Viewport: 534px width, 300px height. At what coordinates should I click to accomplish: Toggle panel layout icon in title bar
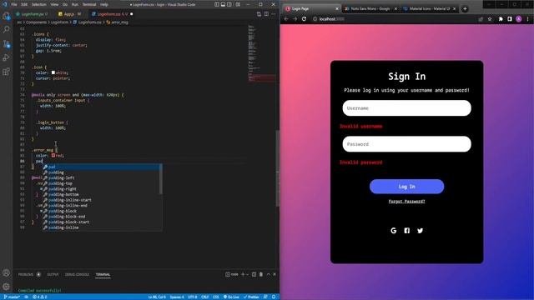[x=223, y=4]
